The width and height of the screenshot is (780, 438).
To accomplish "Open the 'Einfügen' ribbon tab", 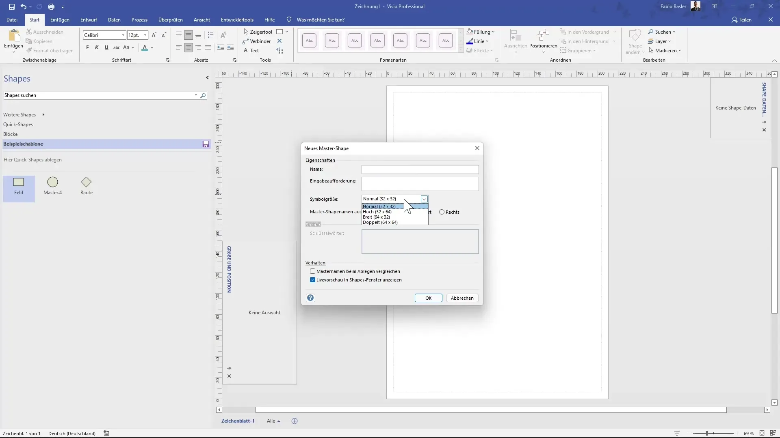I will [x=59, y=20].
